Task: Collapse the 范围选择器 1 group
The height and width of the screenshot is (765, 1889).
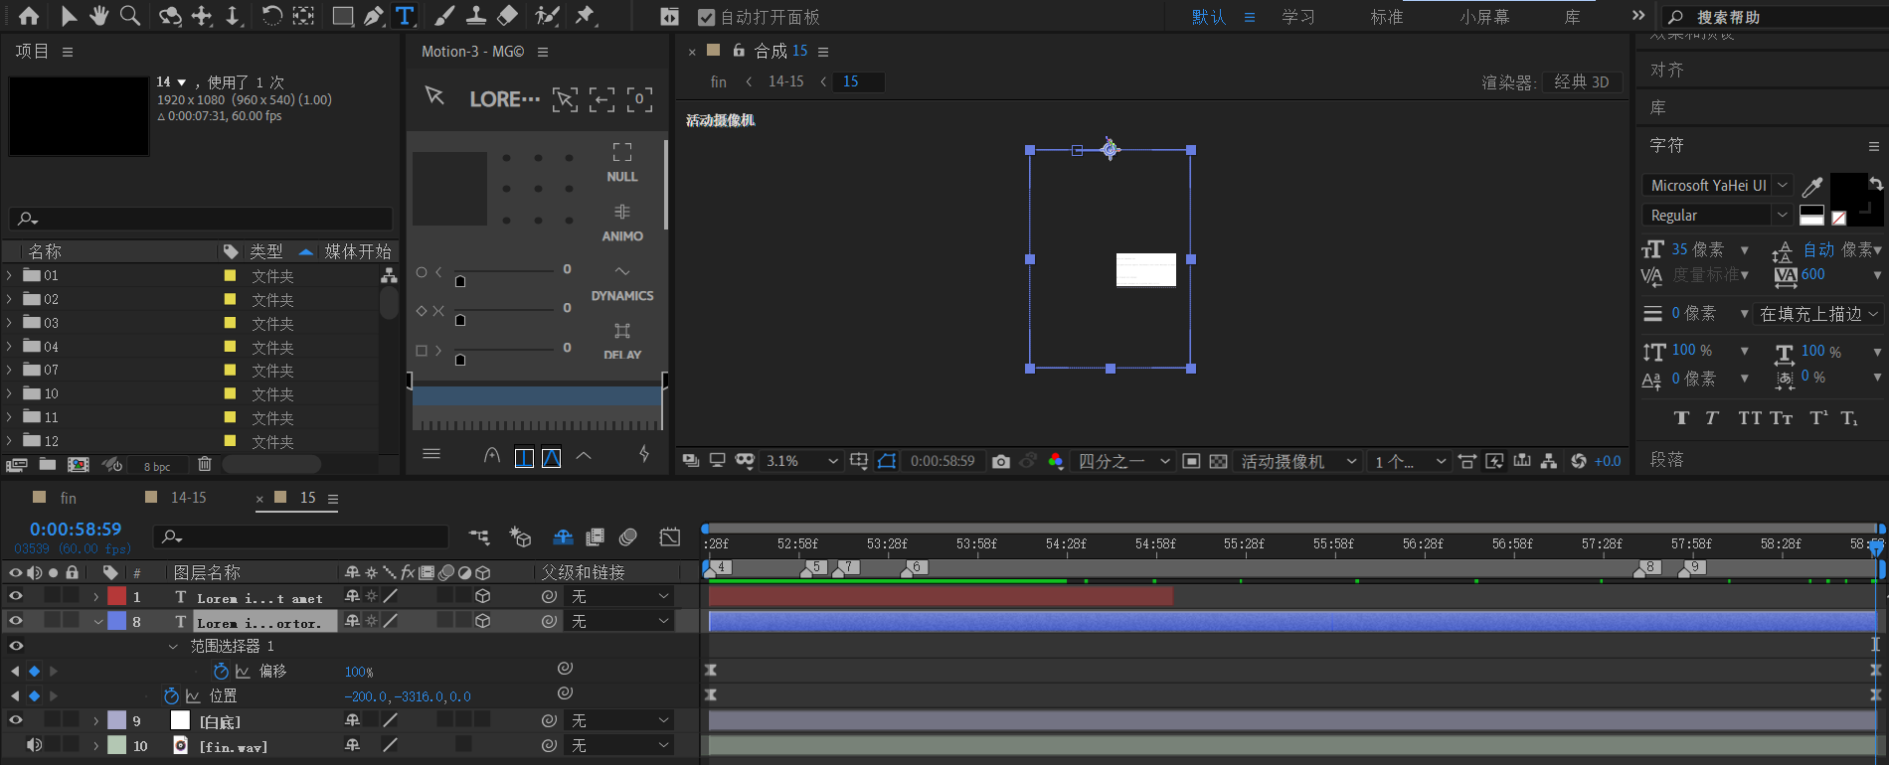Action: 173,647
